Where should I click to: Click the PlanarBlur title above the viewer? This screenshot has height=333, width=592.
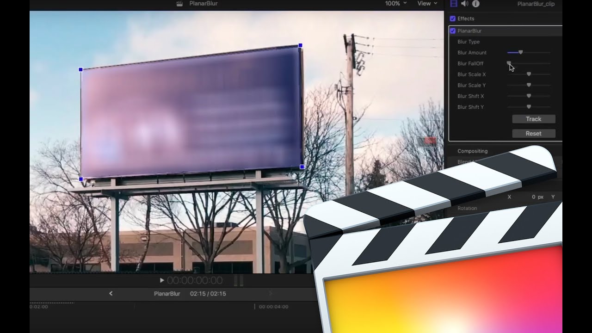(203, 3)
